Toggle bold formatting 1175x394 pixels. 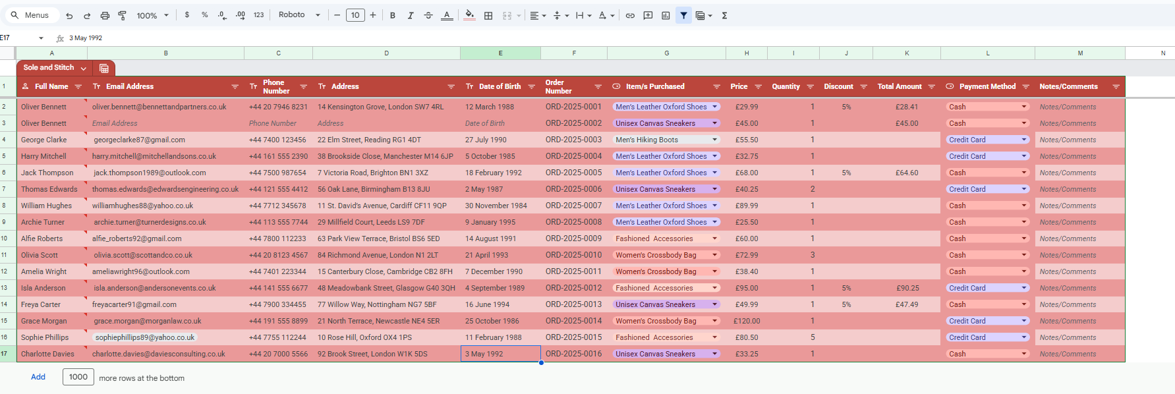[x=393, y=15]
